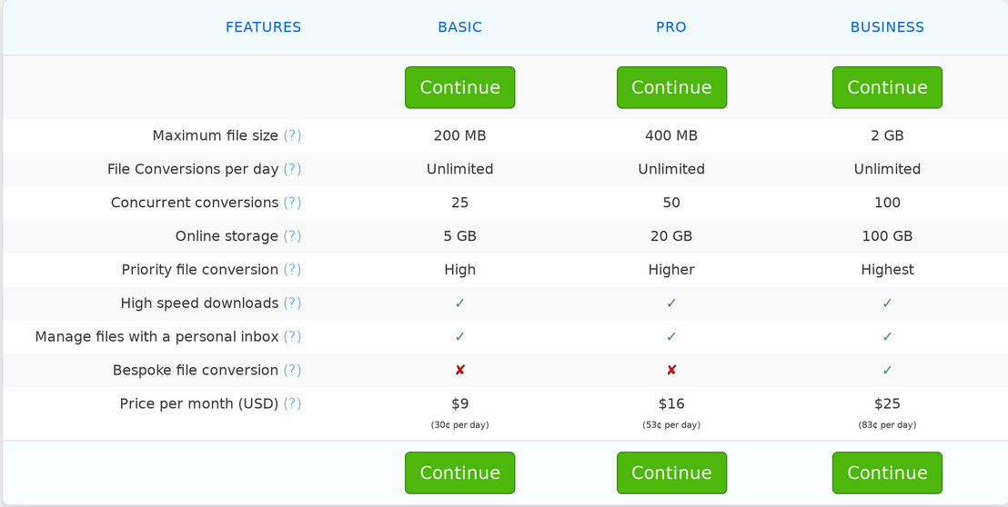
Task: Click the 2 GB file size value
Action: (x=887, y=136)
